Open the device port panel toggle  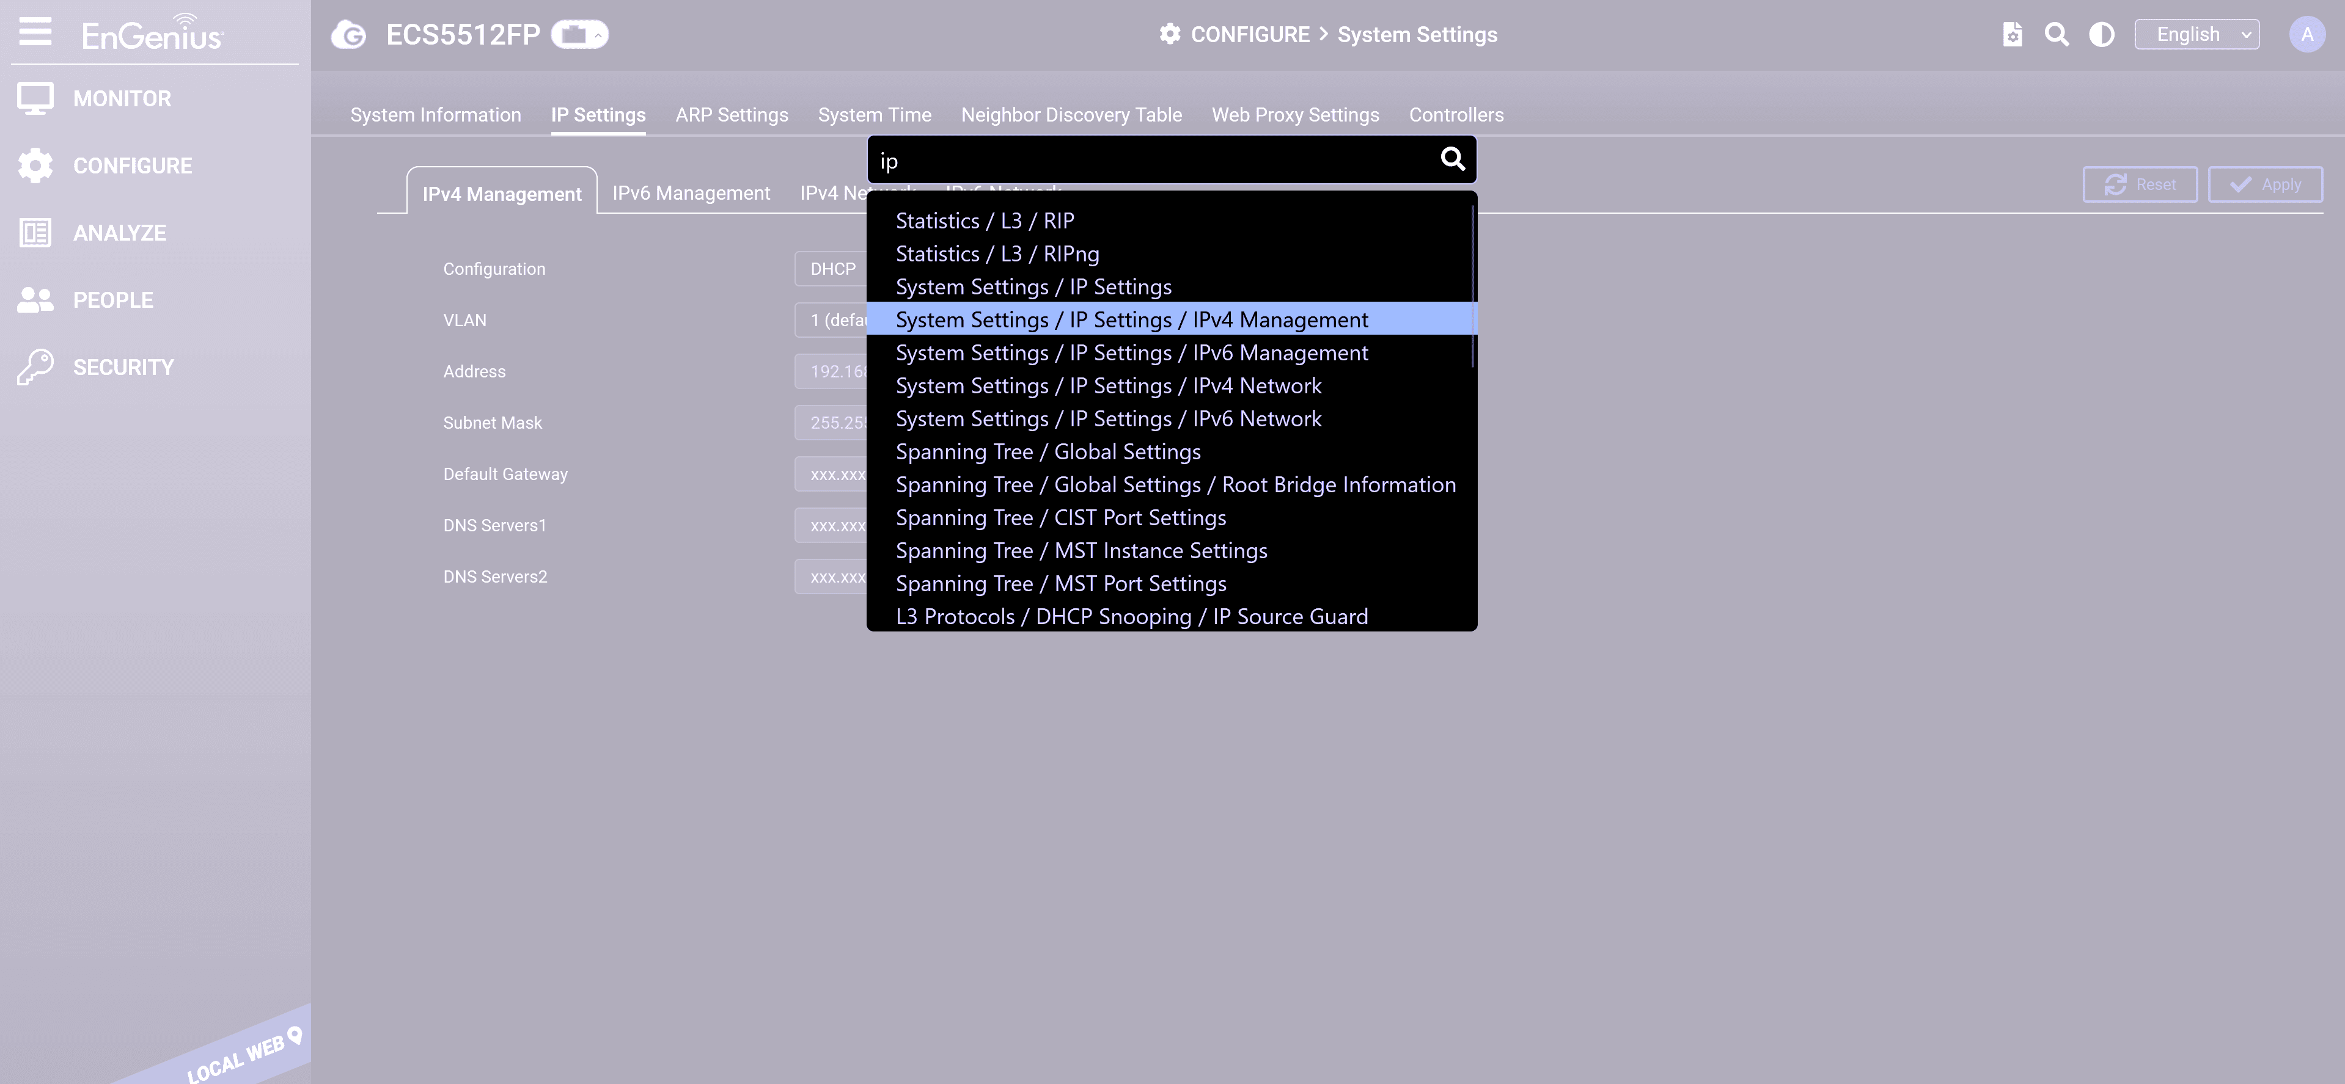click(x=579, y=35)
